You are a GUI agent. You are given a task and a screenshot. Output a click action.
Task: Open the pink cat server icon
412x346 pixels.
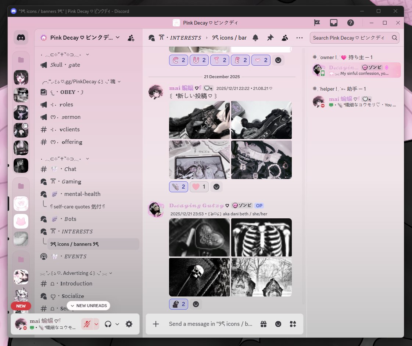click(x=21, y=221)
